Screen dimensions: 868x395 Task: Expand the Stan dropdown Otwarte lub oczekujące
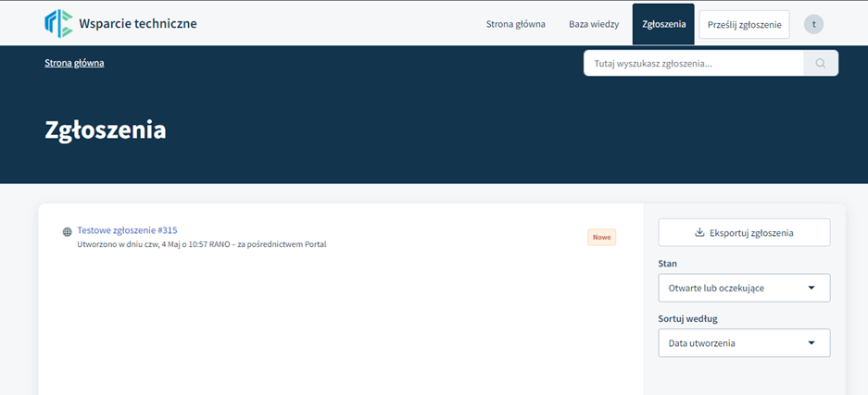tap(744, 288)
